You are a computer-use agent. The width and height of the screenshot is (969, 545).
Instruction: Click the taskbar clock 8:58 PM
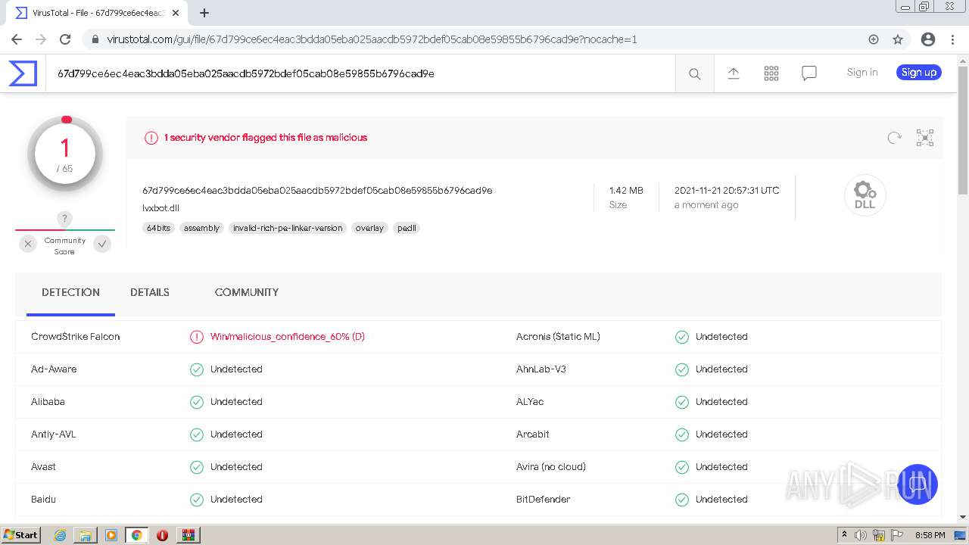(x=930, y=535)
